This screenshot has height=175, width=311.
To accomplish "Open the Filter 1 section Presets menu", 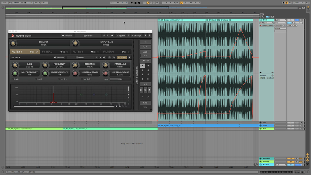I will tap(80, 58).
